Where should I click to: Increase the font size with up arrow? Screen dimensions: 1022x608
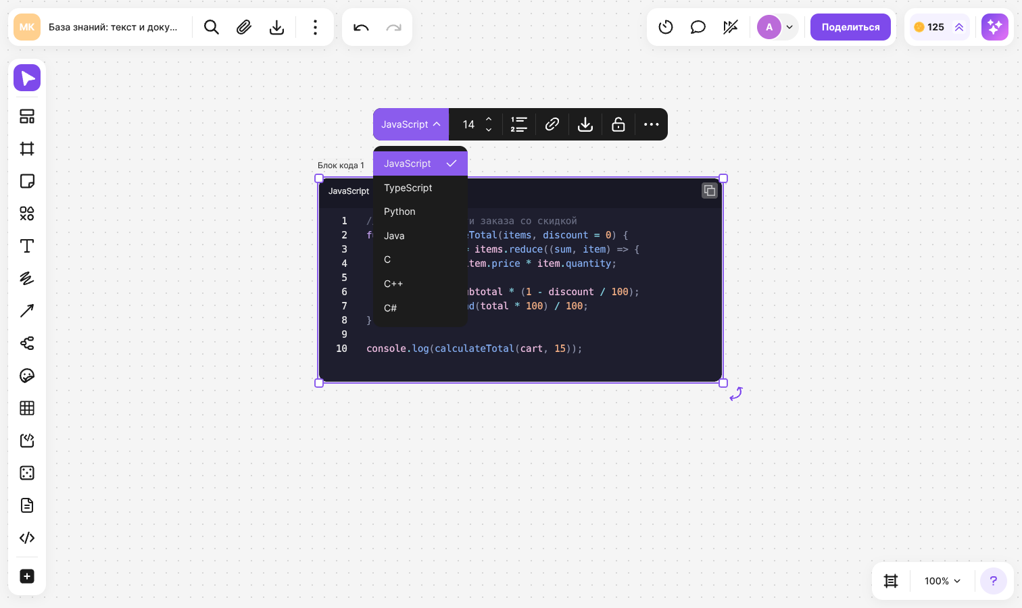point(489,119)
